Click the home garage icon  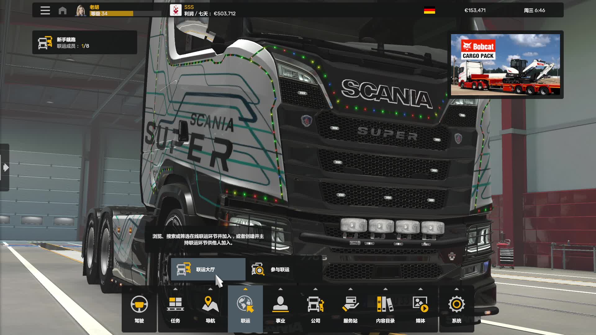pos(62,11)
